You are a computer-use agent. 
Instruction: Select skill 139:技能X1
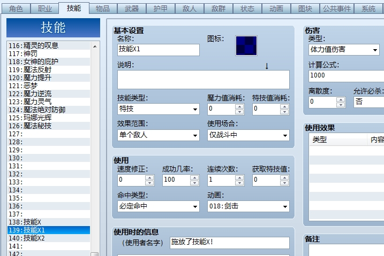49,230
